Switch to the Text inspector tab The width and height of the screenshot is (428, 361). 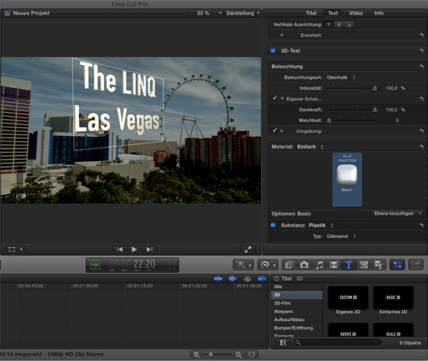click(x=333, y=13)
